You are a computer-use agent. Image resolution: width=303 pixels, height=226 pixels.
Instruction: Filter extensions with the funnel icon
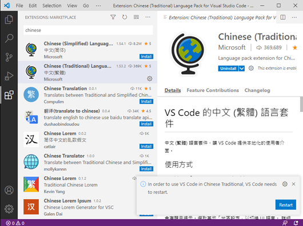pos(113,17)
